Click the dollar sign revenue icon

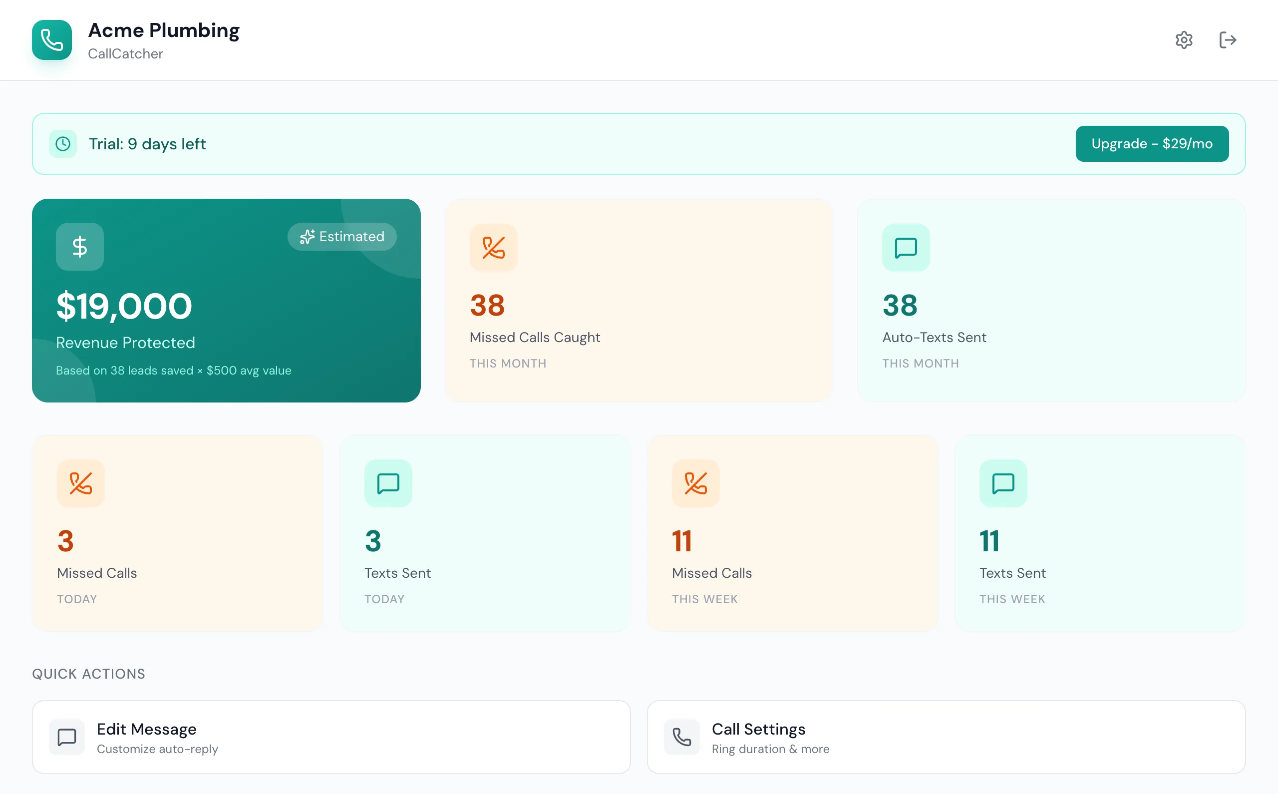[x=80, y=247]
